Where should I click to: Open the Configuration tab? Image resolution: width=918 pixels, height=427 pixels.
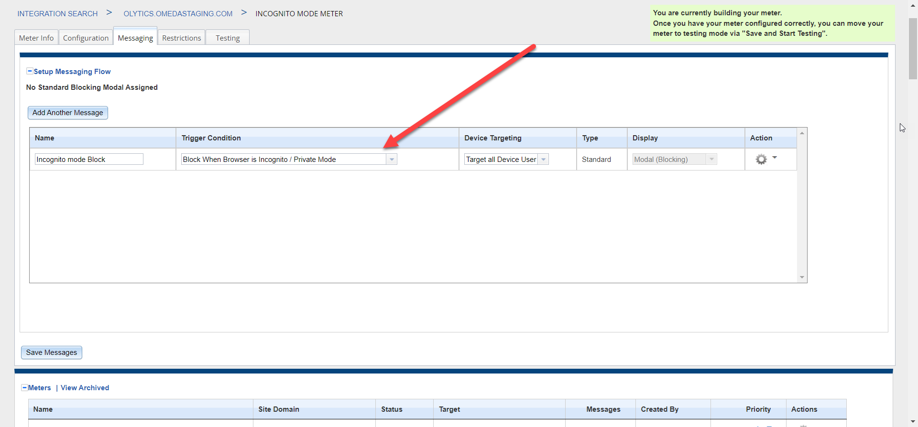click(86, 38)
